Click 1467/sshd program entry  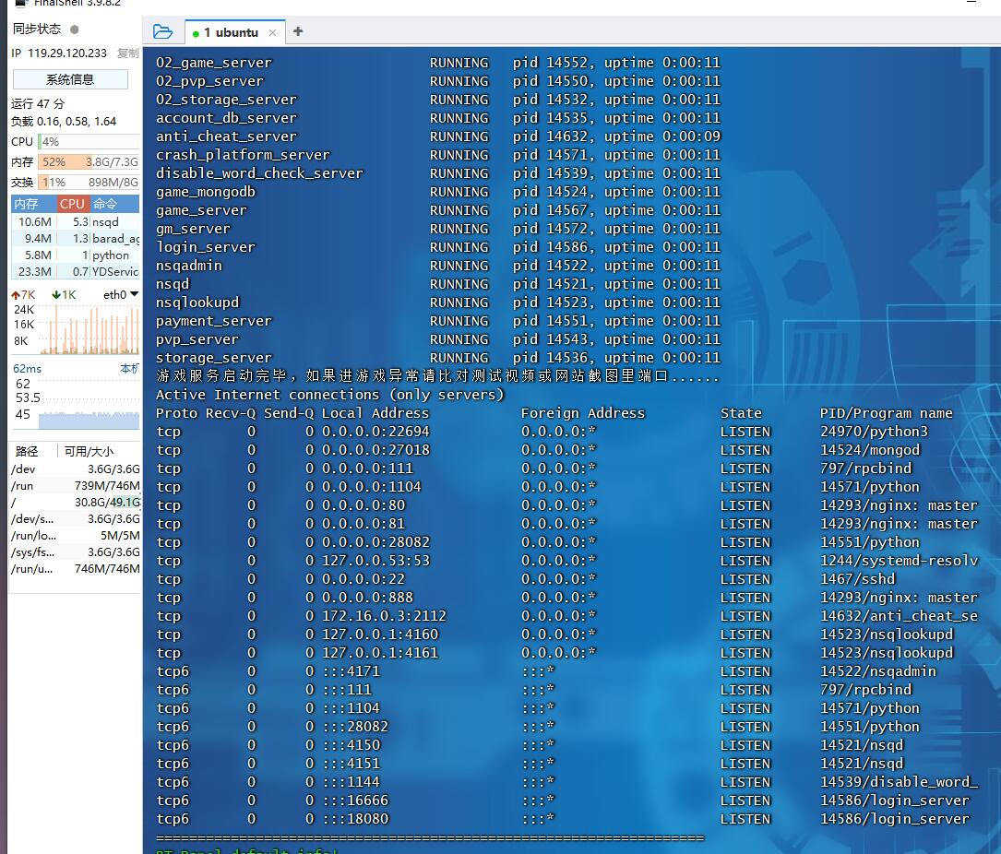[x=857, y=579]
